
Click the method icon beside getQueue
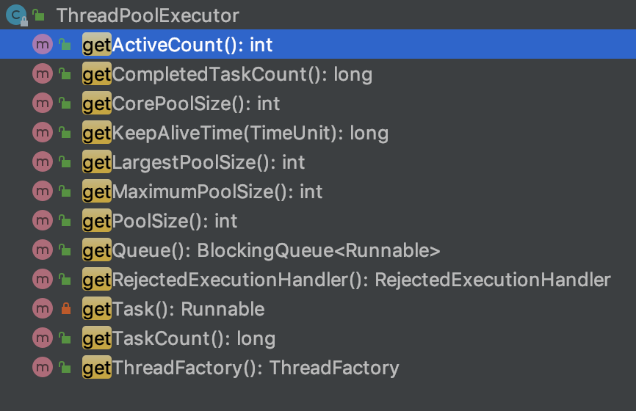43,250
